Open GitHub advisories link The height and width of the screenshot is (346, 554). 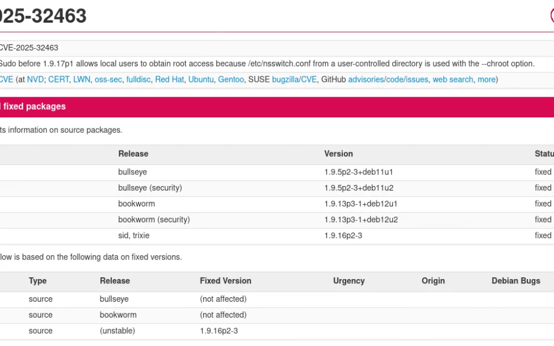click(366, 79)
